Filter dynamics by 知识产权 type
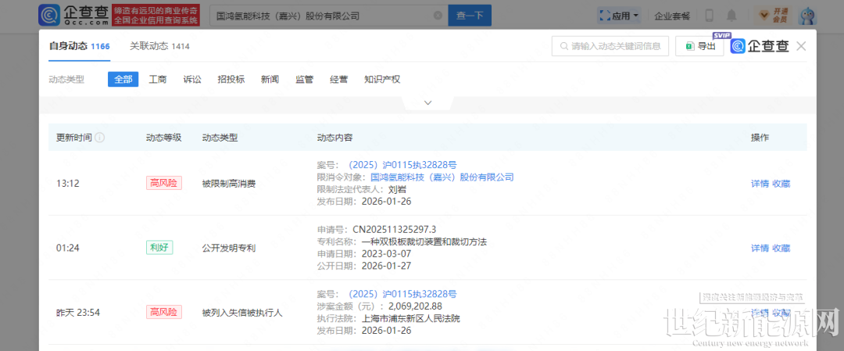Image resolution: width=844 pixels, height=351 pixels. [381, 79]
